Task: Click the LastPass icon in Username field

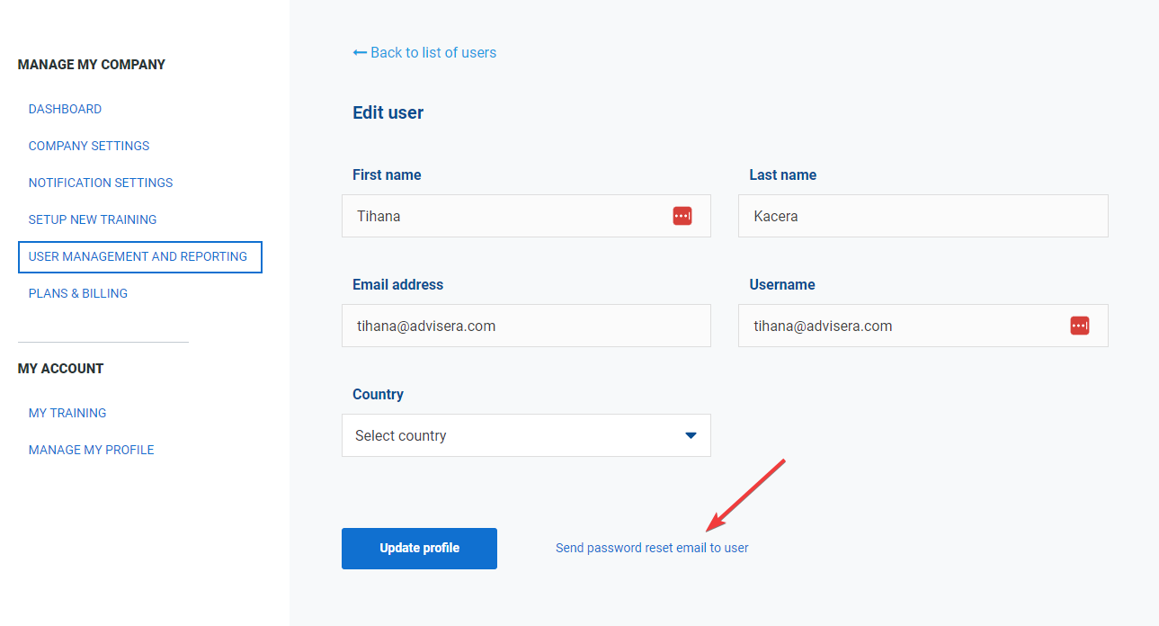Action: [x=1079, y=326]
